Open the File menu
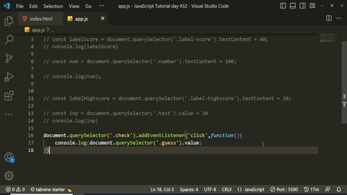This screenshot has height=195, width=347. pos(20,6)
